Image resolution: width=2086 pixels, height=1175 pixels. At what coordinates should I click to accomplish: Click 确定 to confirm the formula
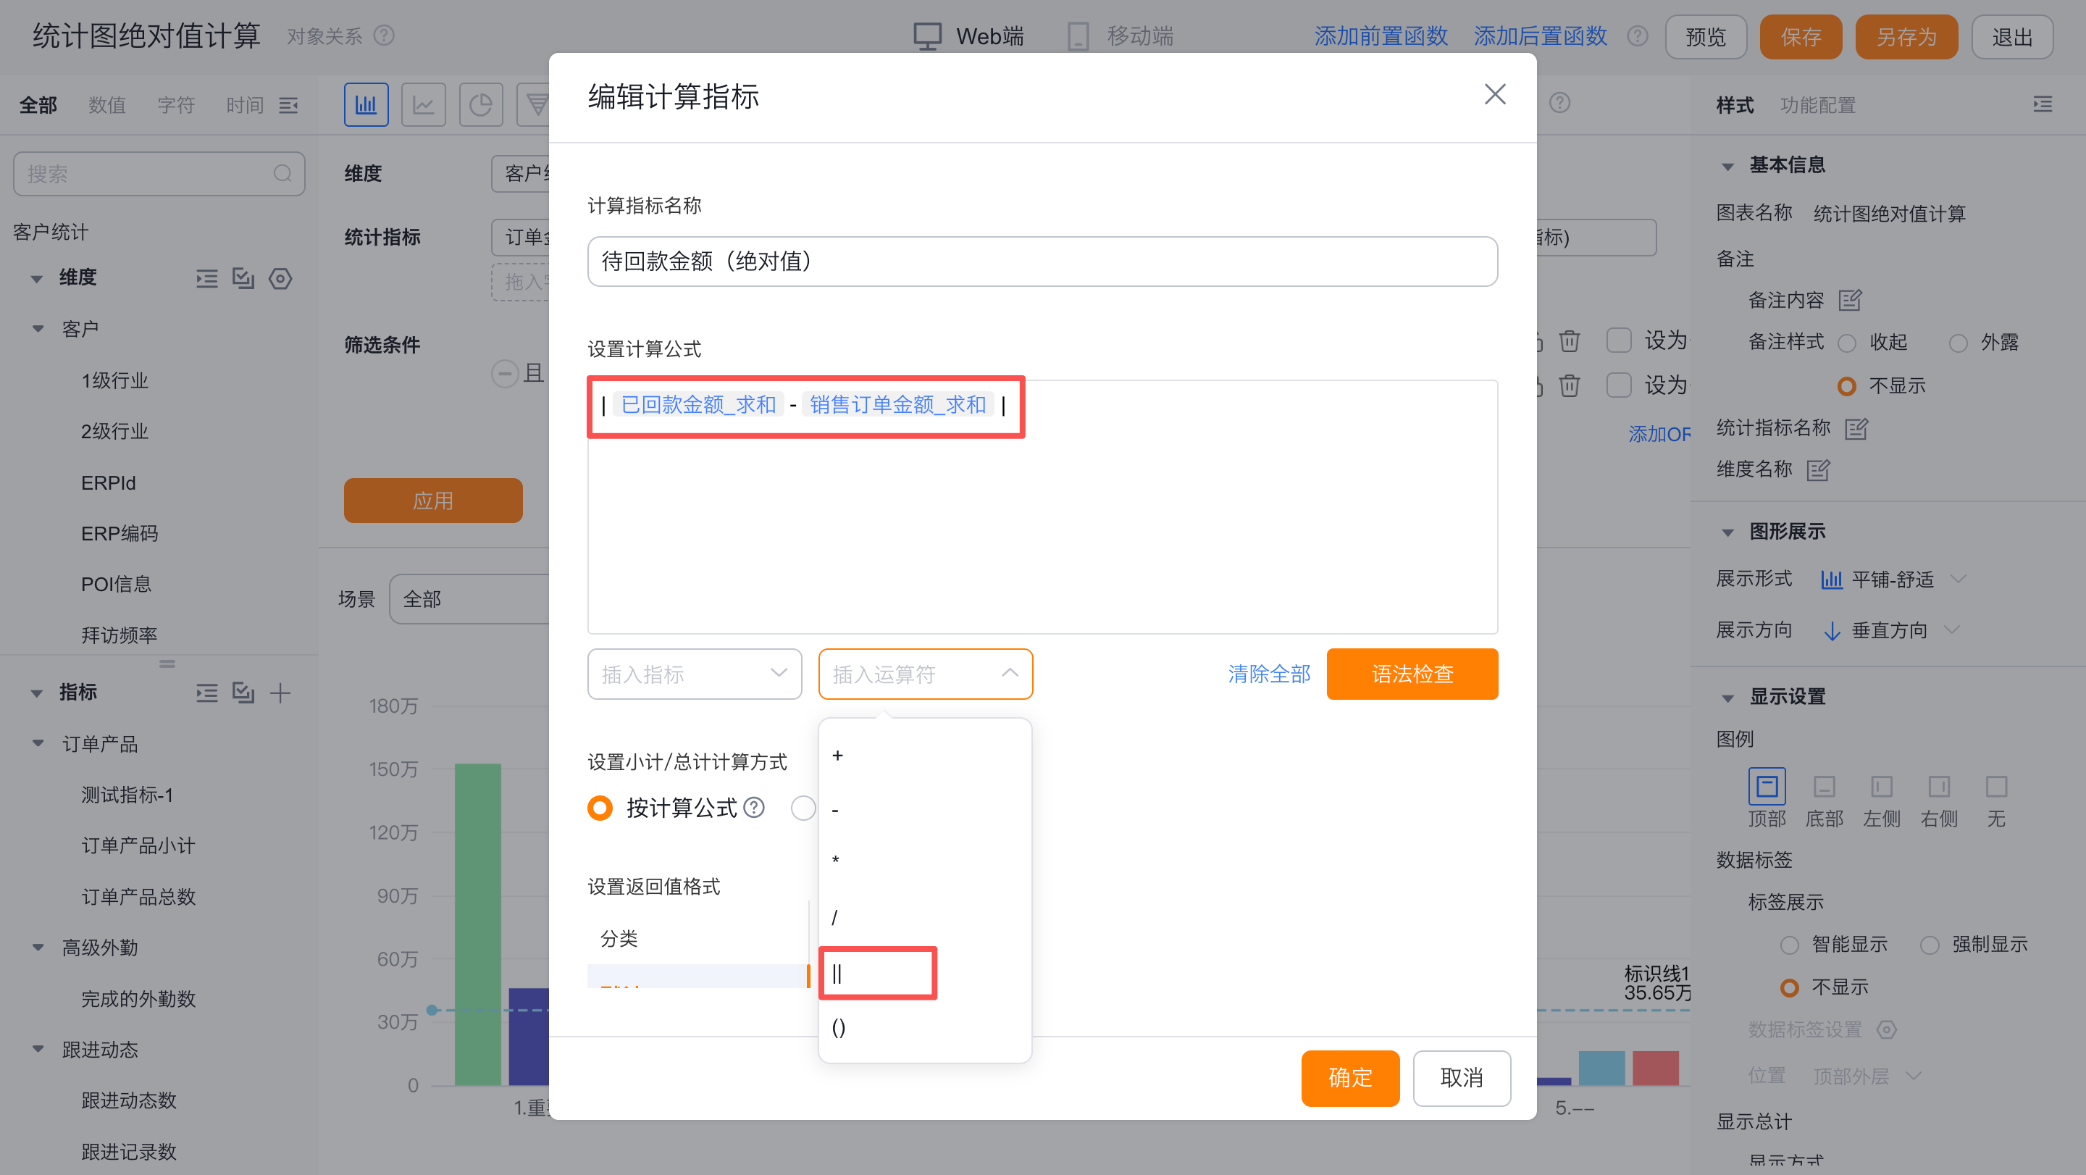[x=1349, y=1077]
